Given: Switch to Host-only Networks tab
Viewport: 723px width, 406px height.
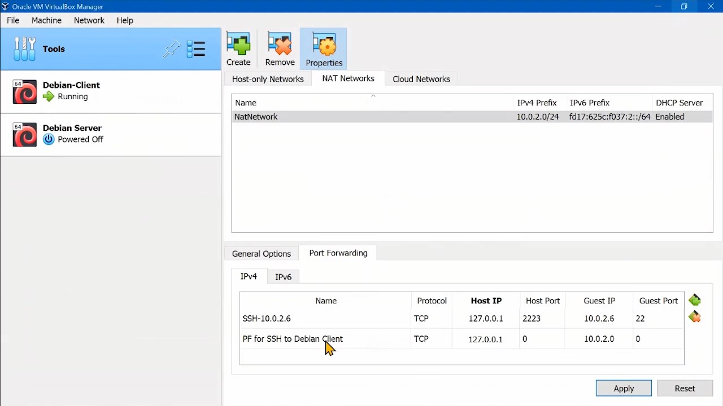Looking at the screenshot, I should tap(268, 79).
